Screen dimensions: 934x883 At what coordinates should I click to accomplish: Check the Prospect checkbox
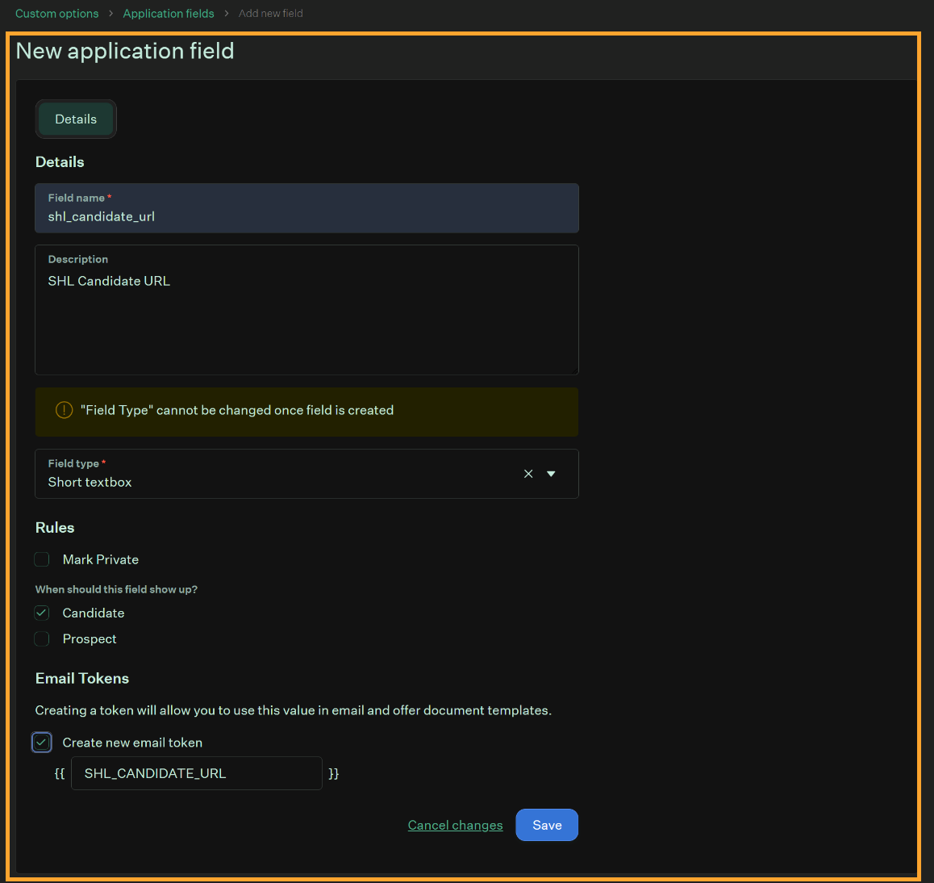(42, 639)
